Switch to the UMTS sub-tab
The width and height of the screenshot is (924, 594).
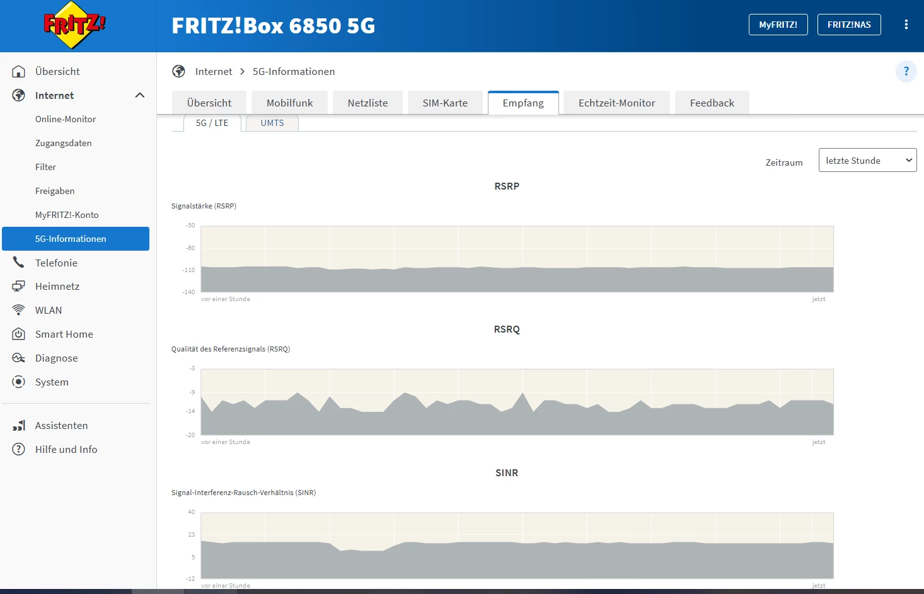[x=272, y=123]
